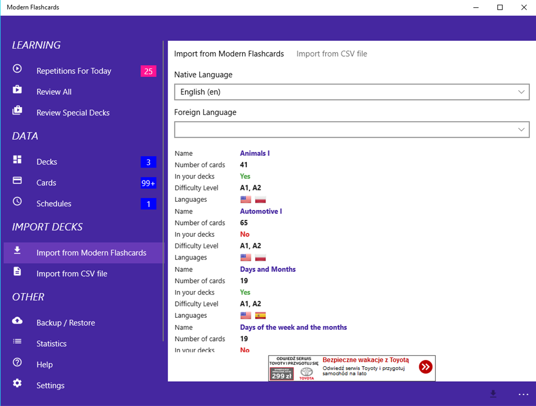Open the Animals I deck
536x406 pixels.
click(255, 153)
